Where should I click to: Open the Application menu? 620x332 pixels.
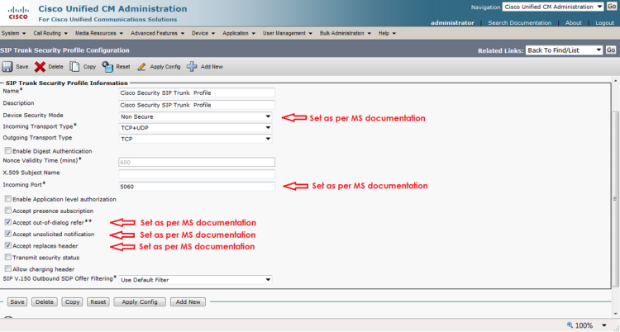pos(239,33)
